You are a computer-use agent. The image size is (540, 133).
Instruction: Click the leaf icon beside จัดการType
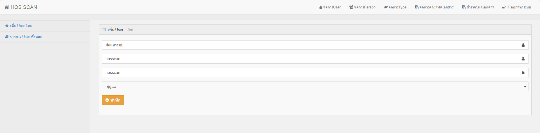point(386,7)
